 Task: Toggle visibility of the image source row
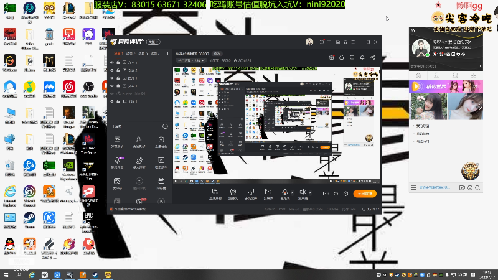[112, 78]
